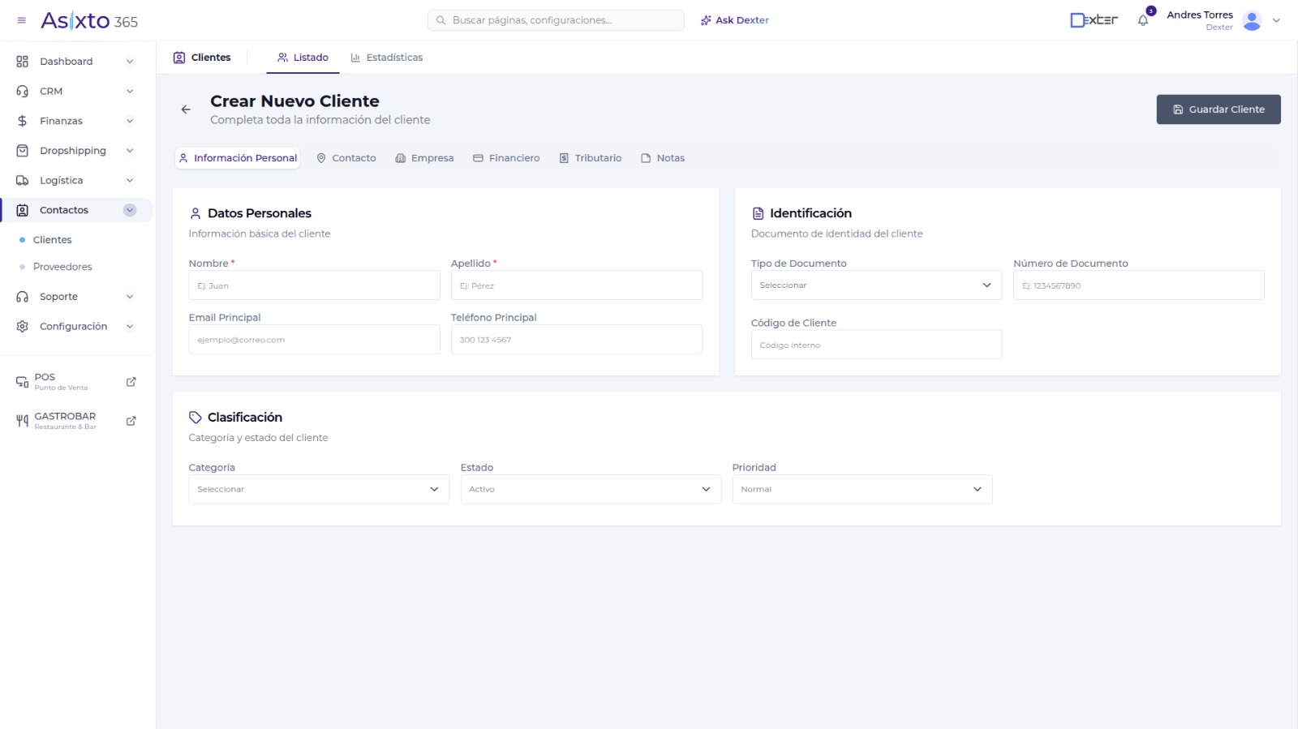Focus the Teléfono Principal input field
This screenshot has width=1298, height=729.
point(577,340)
